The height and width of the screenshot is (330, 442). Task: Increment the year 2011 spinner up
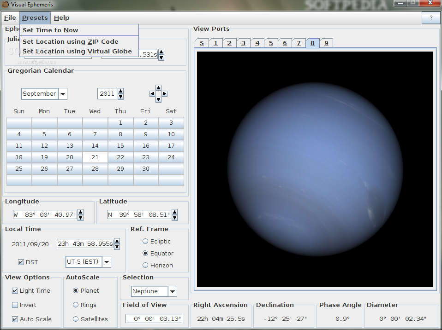(120, 91)
